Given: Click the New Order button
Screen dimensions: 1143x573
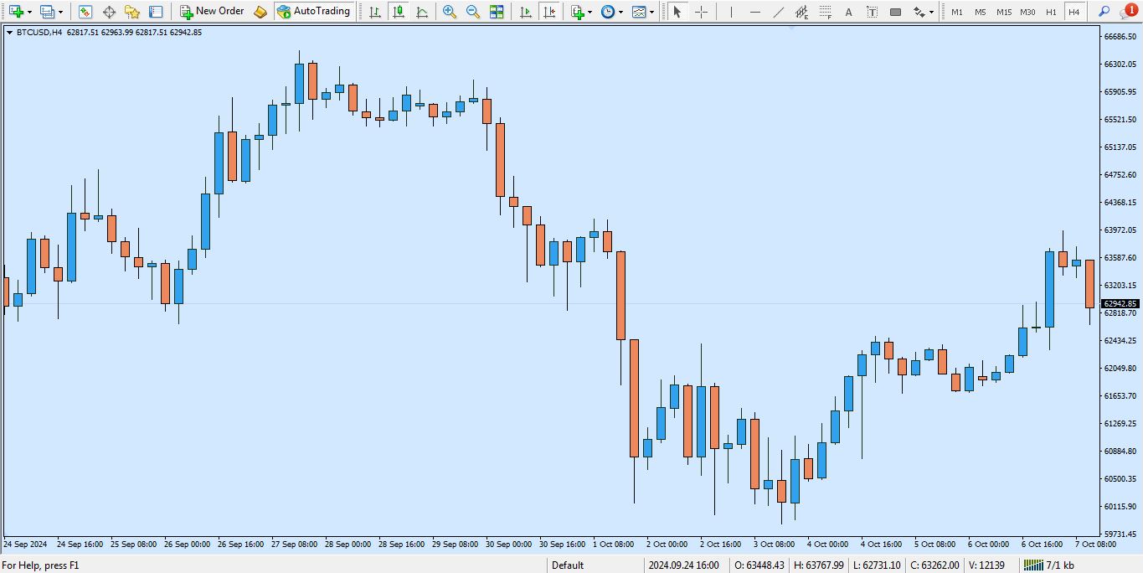Looking at the screenshot, I should pyautogui.click(x=212, y=12).
